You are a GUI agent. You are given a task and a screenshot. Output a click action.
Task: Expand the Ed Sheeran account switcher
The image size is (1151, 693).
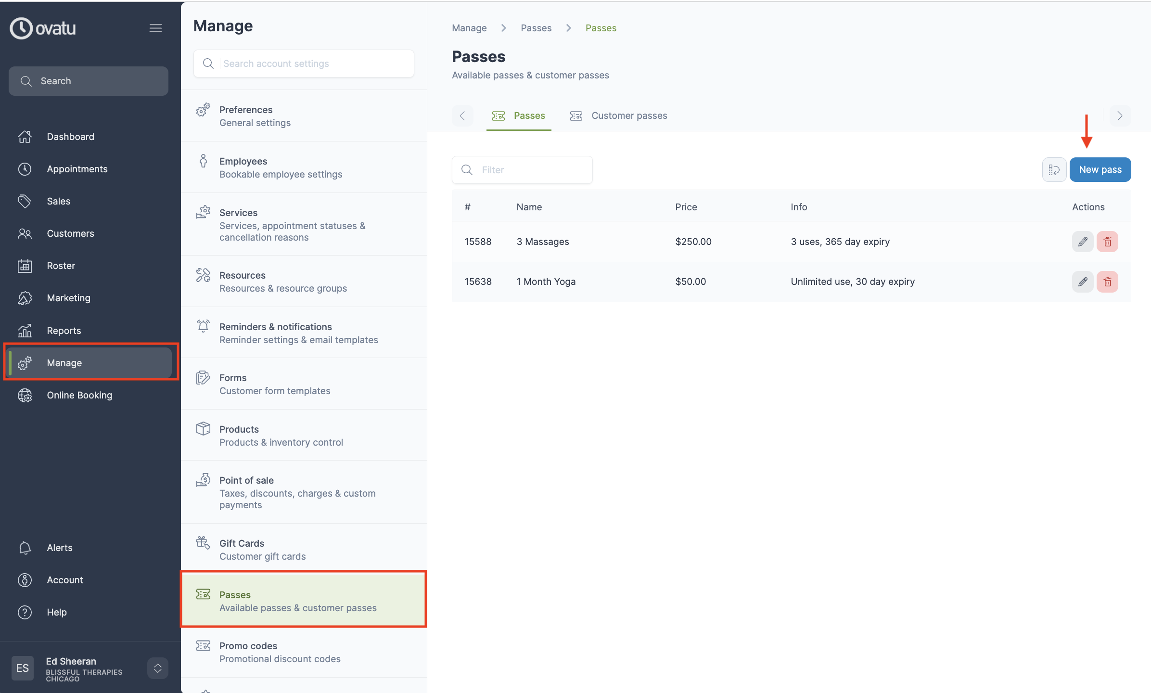[x=157, y=668]
